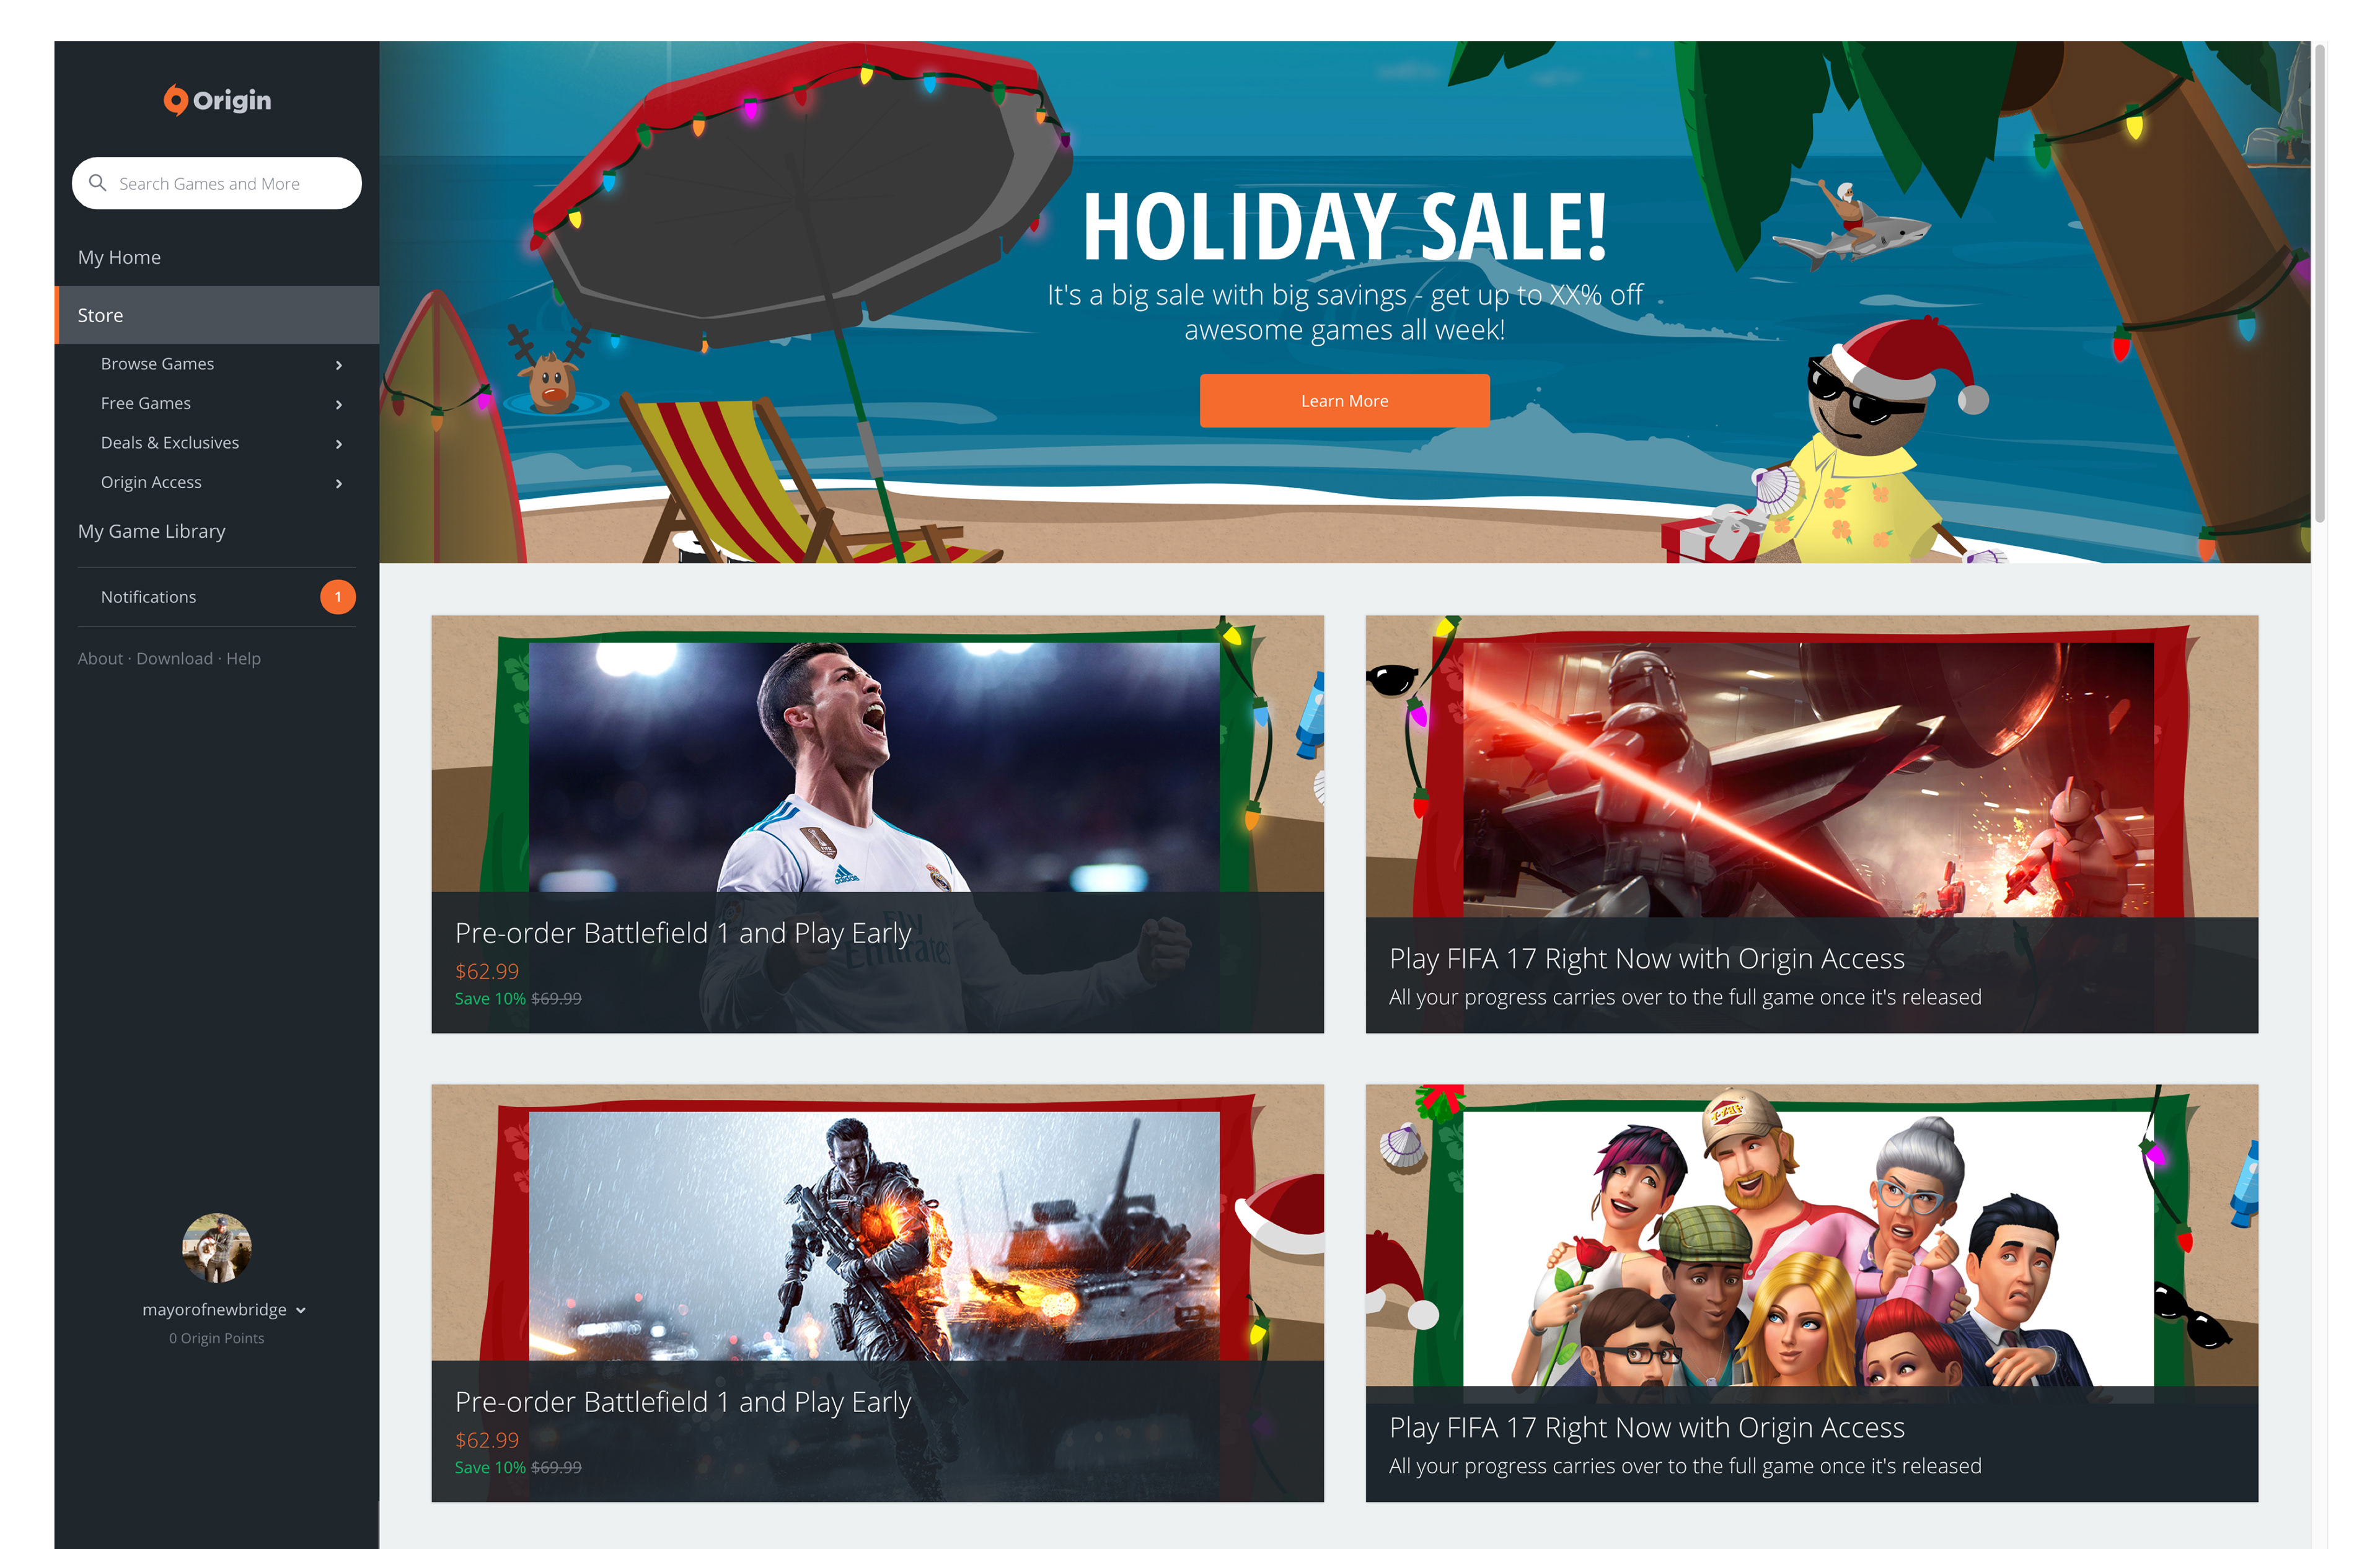2380x1549 pixels.
Task: Open the Sims characters promo tile
Action: point(1811,1293)
